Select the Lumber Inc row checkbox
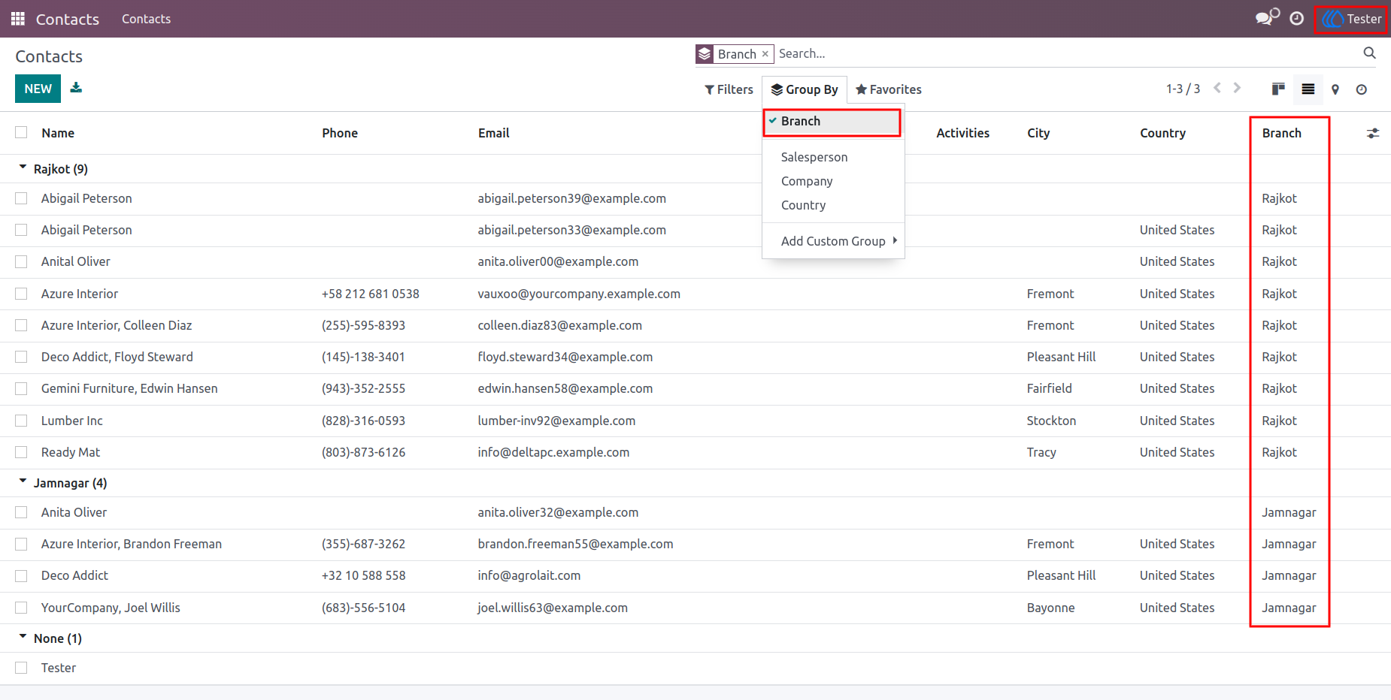 pos(21,421)
